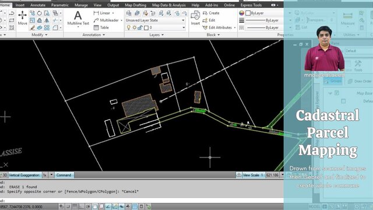Toggle Snap mode in status bar

tap(68, 206)
